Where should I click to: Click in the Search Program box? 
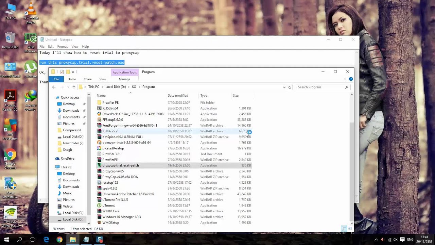pyautogui.click(x=321, y=87)
